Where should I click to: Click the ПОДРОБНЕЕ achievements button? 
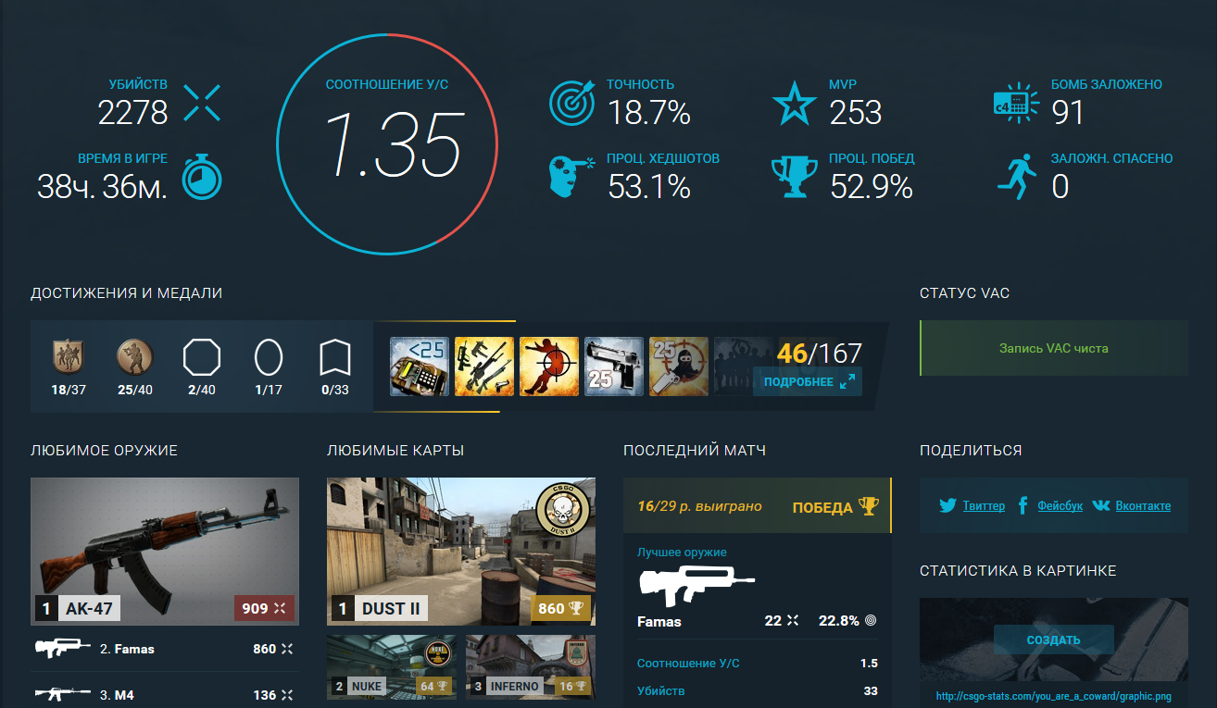point(808,381)
